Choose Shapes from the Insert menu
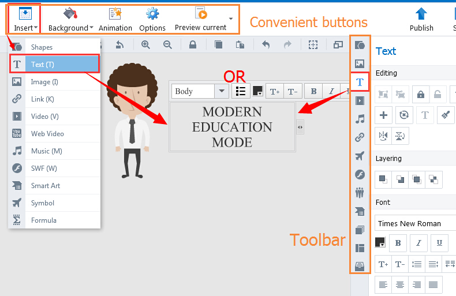The height and width of the screenshot is (296, 456). pyautogui.click(x=54, y=47)
